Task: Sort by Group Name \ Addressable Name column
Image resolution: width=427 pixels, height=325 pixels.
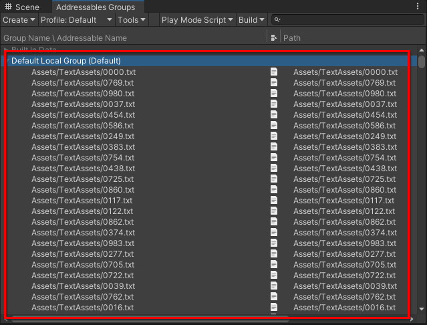Action: [x=65, y=38]
